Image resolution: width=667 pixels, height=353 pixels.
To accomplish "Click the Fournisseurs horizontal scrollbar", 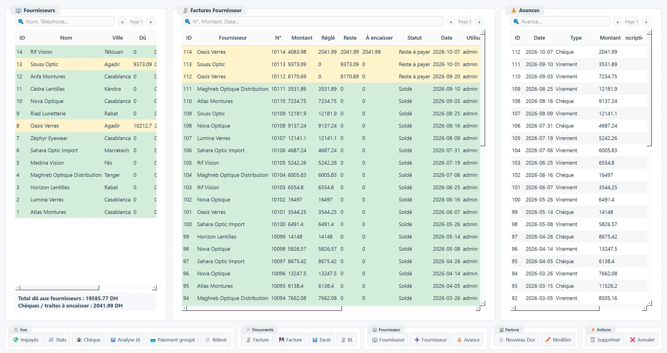I will pyautogui.click(x=59, y=288).
